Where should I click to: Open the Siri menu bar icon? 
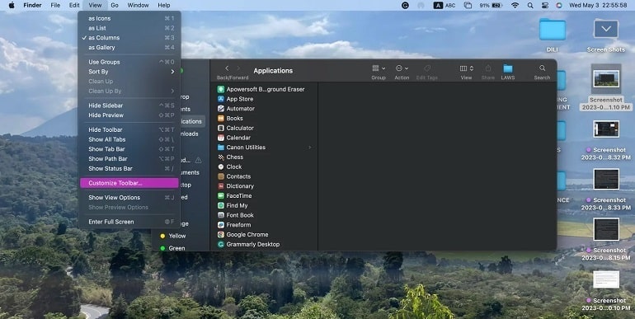pyautogui.click(x=559, y=5)
